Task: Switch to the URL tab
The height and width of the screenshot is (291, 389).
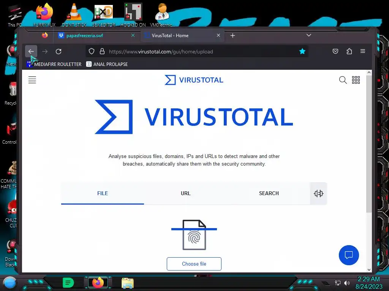Action: 185,193
